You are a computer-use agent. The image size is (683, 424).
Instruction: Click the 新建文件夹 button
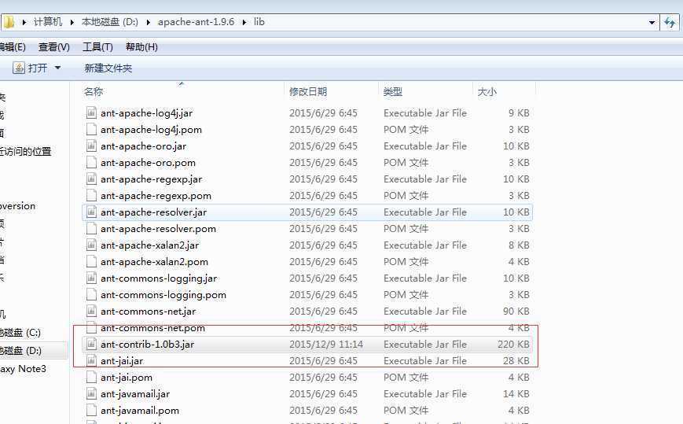point(108,68)
